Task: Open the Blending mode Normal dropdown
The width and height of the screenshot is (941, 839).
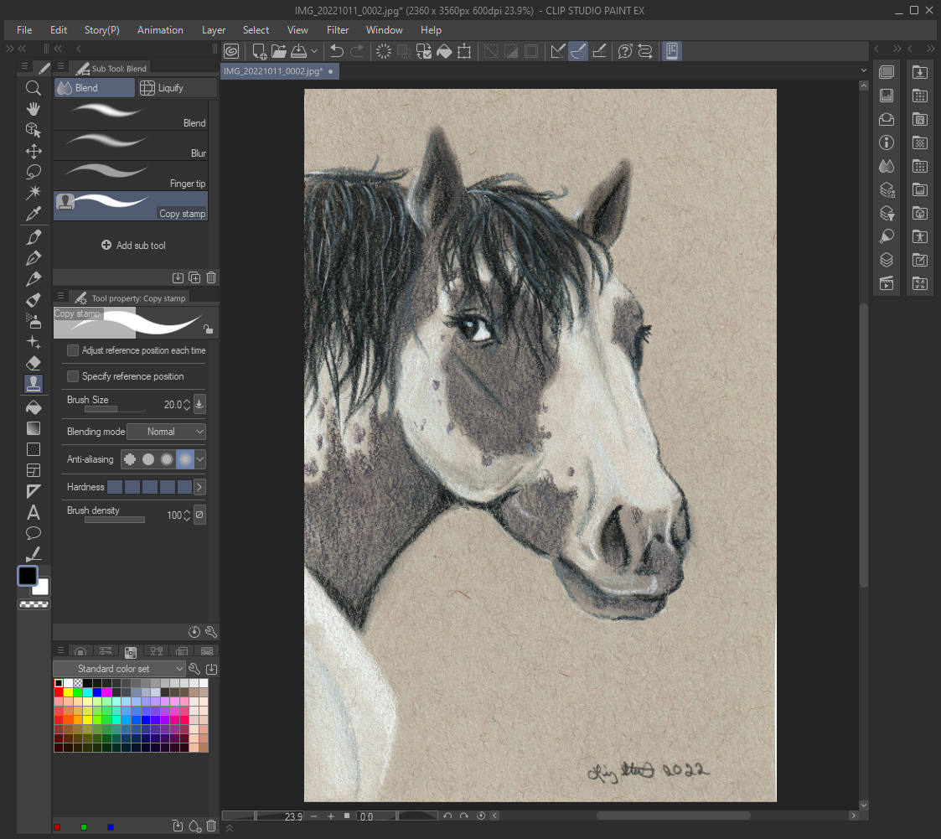Action: click(166, 432)
